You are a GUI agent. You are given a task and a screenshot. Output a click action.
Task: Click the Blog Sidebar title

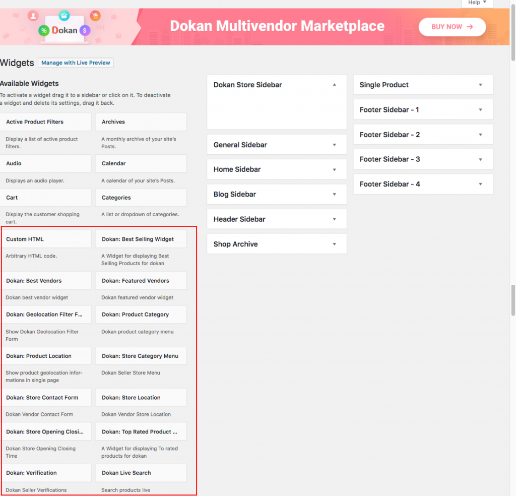tap(235, 194)
